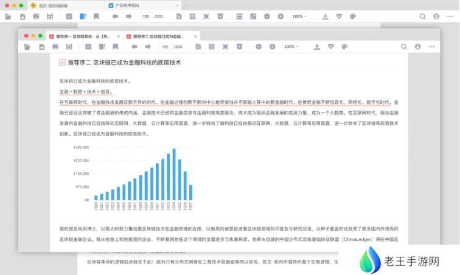Click the diamond VIP icon in back window
This screenshot has width=460, height=275.
[x=339, y=16]
